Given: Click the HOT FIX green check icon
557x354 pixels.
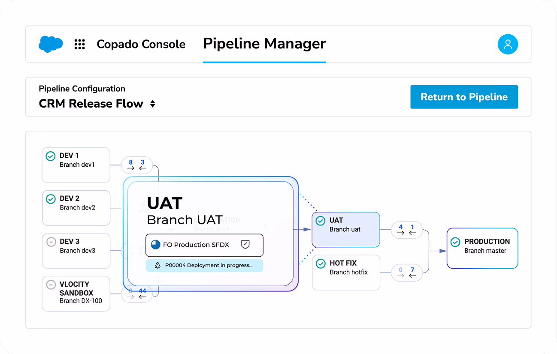Looking at the screenshot, I should click(x=321, y=264).
